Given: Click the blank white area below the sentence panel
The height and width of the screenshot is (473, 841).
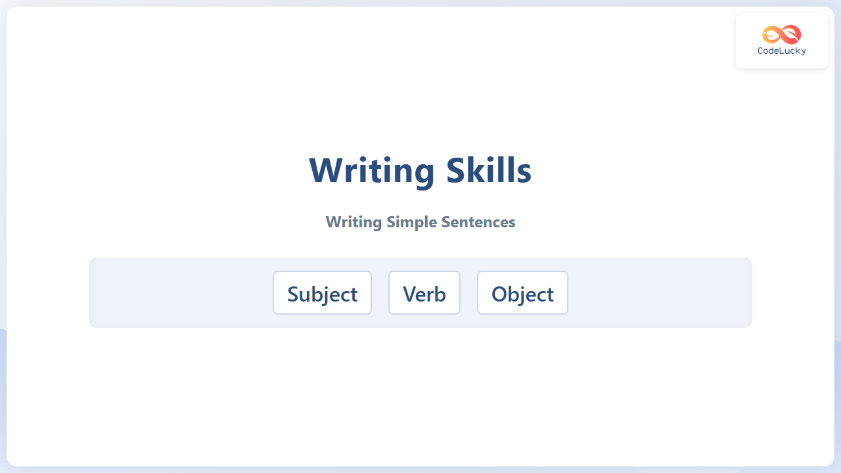Looking at the screenshot, I should (x=420, y=394).
